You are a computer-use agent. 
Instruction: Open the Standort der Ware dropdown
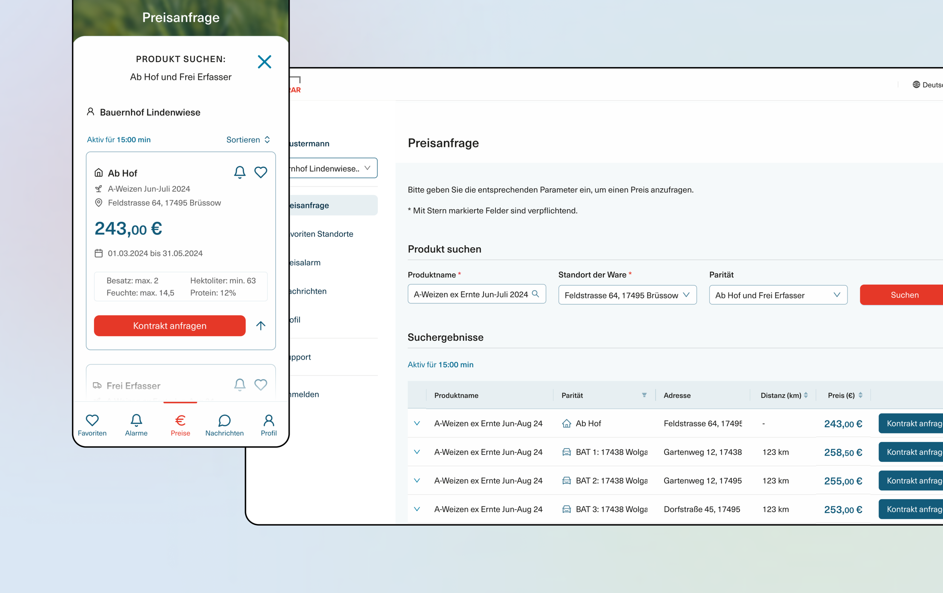click(x=627, y=295)
